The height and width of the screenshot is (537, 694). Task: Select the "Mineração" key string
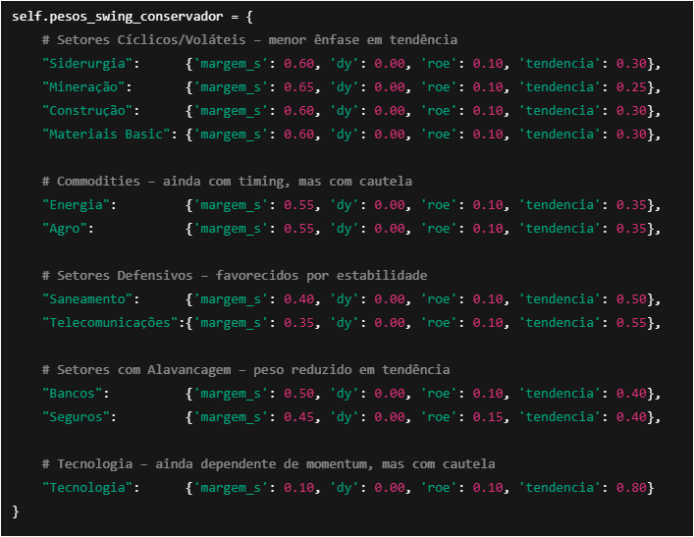point(86,87)
